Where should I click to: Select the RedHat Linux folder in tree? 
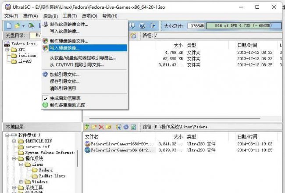point(52,176)
